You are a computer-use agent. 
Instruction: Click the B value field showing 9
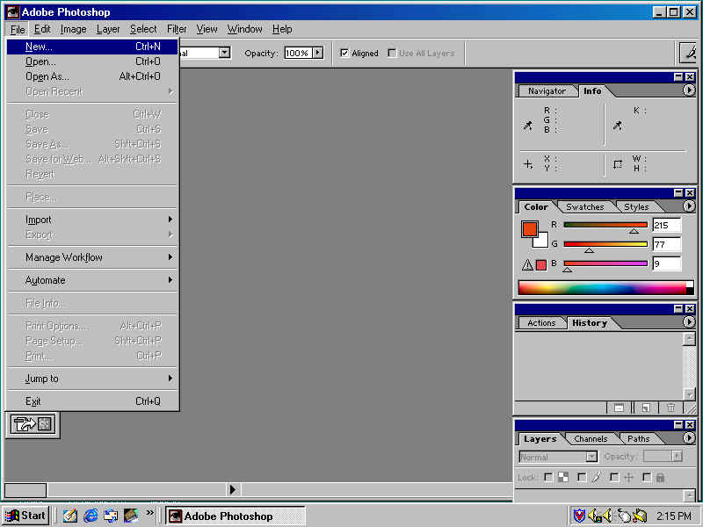(667, 263)
